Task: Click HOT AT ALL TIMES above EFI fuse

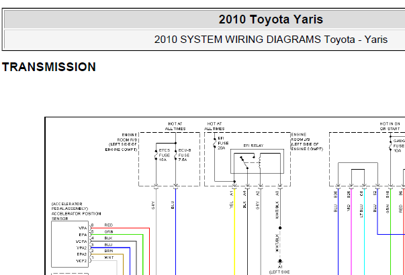Action: 215,126
